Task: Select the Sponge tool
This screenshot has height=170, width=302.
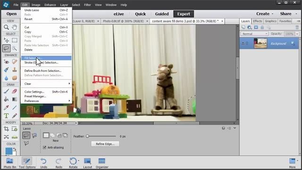Action: 15,78
